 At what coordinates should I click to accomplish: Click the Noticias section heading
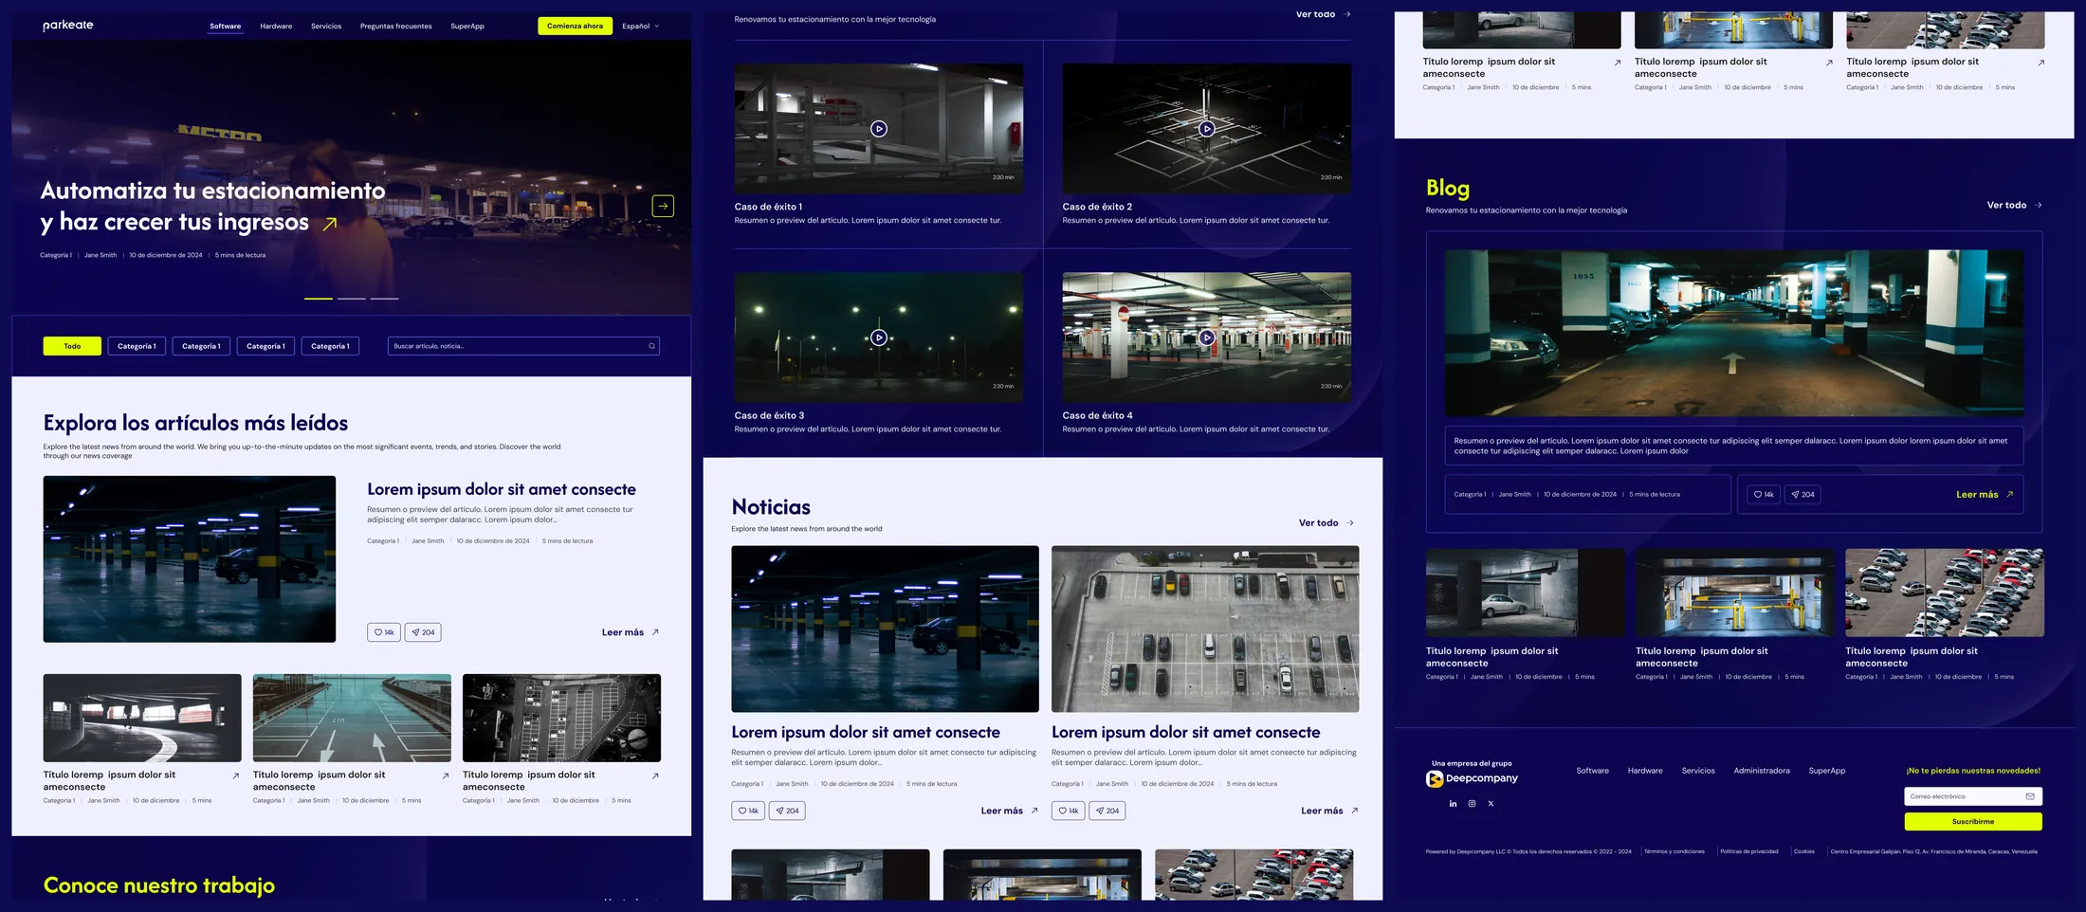point(771,507)
